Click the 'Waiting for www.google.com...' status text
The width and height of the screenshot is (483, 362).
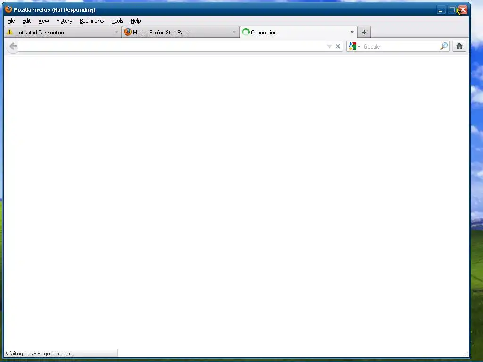[39, 354]
